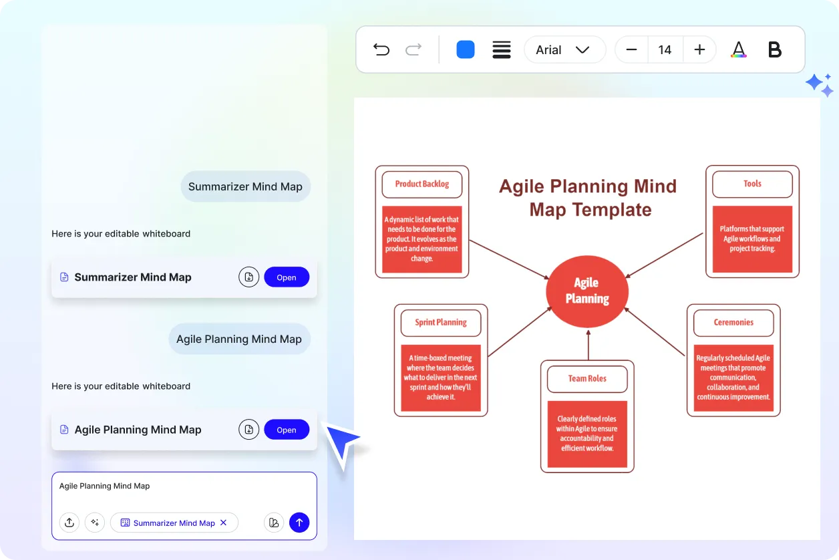This screenshot has height=560, width=839.
Task: Click the AI sparkle icon near the toolbar
Action: tap(820, 86)
